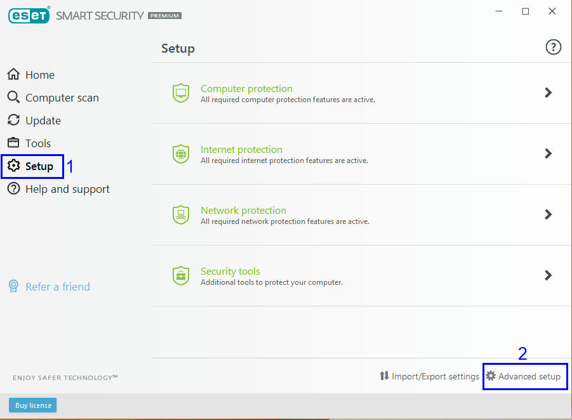Expand Computer protection with its chevron
Screen dimensions: 572x420
[x=548, y=93]
